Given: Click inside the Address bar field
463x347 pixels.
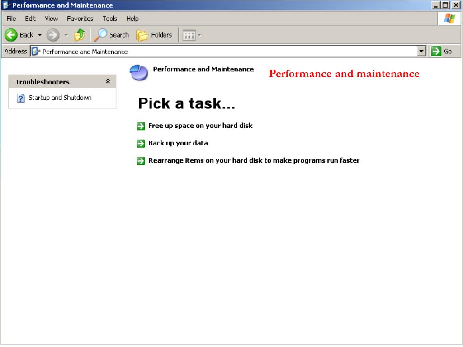Looking at the screenshot, I should [224, 52].
